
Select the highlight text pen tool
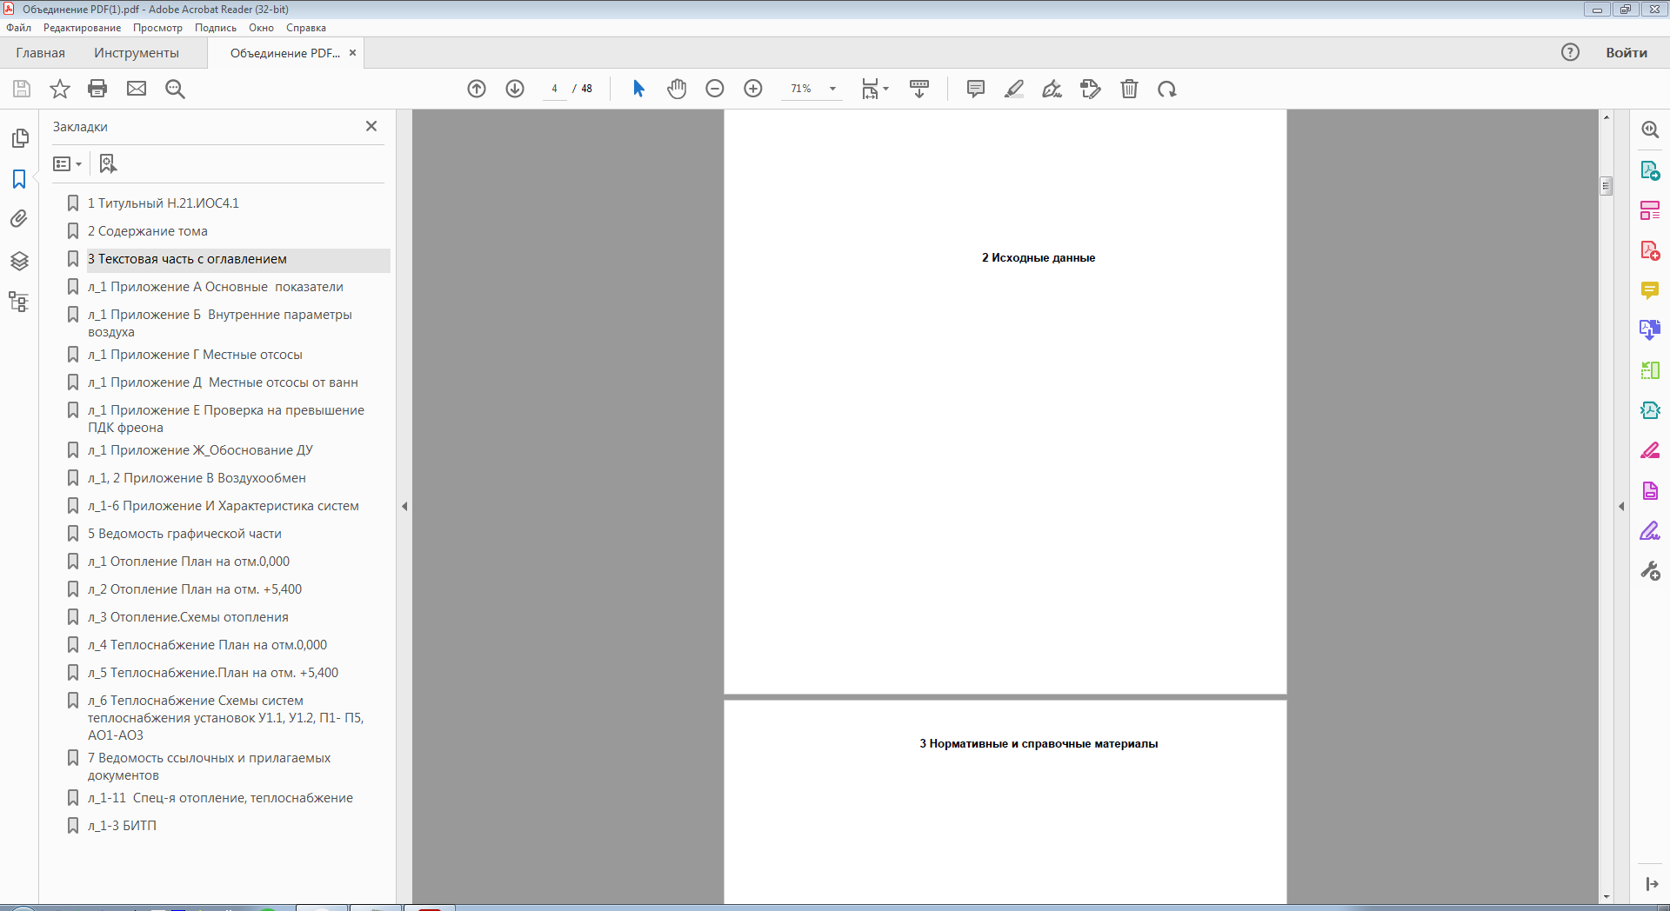1014,89
